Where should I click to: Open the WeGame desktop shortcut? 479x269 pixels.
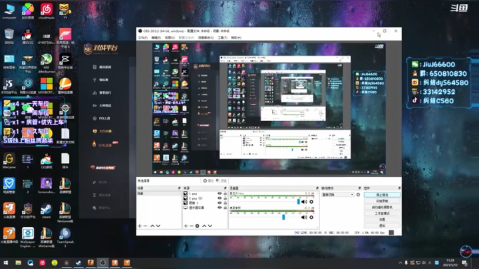click(x=9, y=160)
